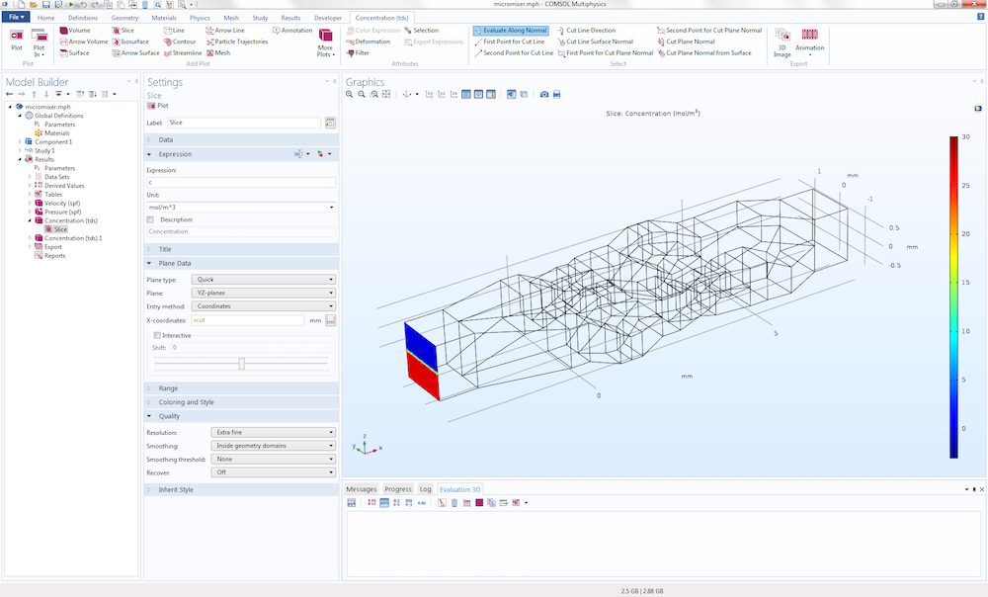Open the Results ribbon tab

click(x=290, y=18)
